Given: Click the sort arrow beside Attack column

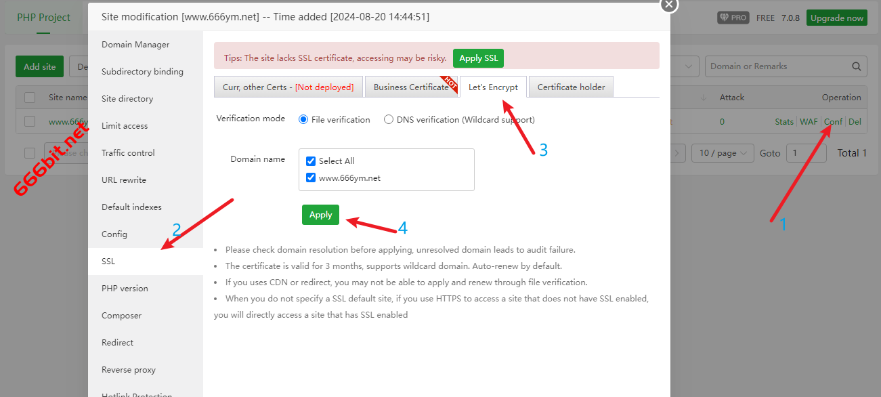Looking at the screenshot, I should tap(704, 98).
